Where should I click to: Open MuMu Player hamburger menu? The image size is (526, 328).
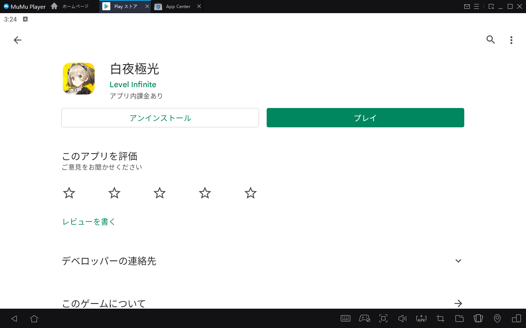[x=477, y=7]
